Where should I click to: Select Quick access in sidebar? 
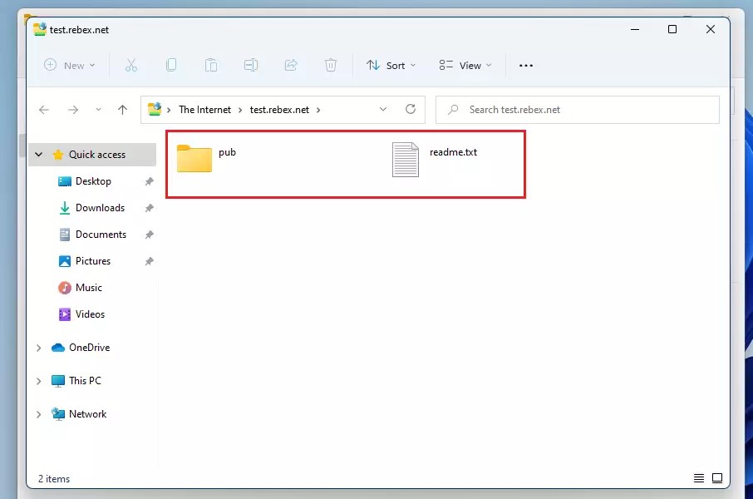tap(92, 155)
